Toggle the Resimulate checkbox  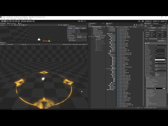coord(68,39)
